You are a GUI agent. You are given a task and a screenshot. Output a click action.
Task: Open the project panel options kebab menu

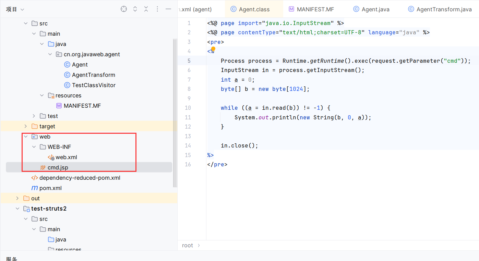pos(157,9)
